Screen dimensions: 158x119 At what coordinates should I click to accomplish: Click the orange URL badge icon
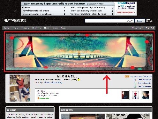pyautogui.click(x=127, y=76)
